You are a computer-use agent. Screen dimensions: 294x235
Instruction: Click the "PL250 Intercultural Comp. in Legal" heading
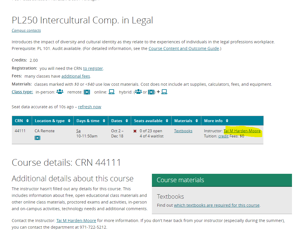pos(82,20)
